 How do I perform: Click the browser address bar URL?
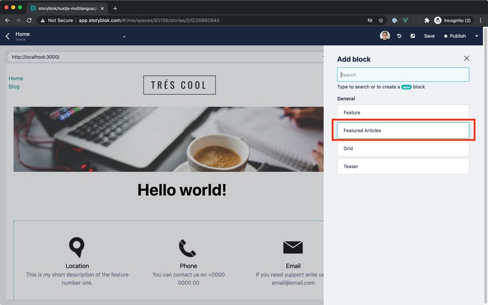[149, 20]
